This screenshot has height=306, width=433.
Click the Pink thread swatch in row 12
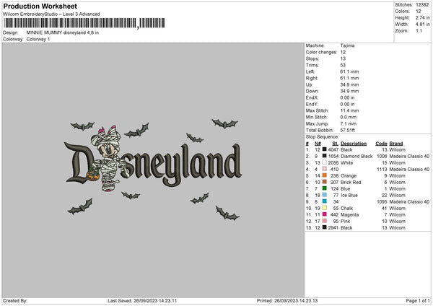tap(325, 221)
